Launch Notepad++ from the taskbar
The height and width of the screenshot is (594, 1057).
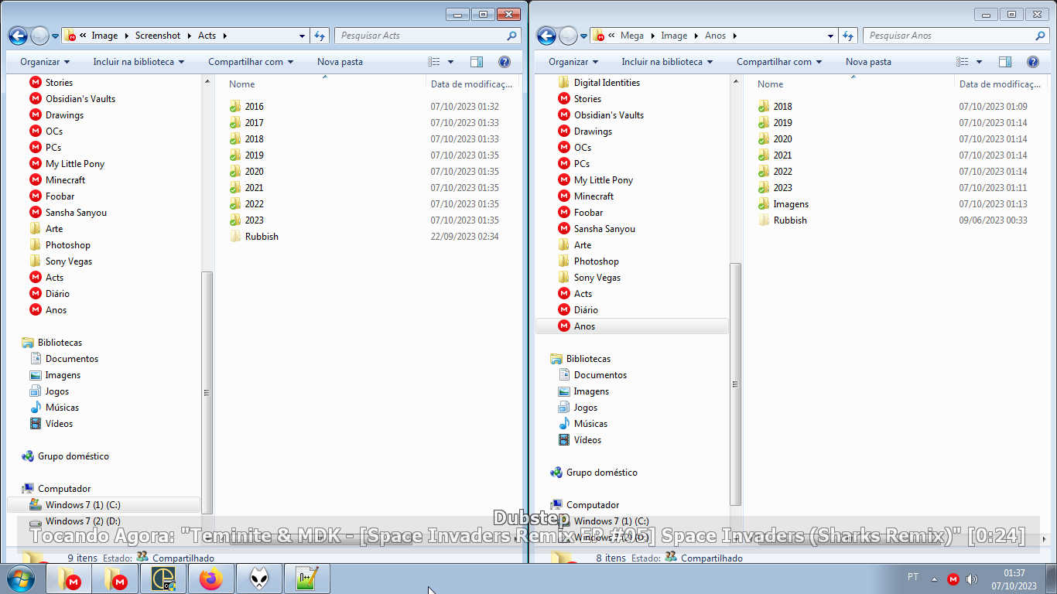tap(306, 579)
